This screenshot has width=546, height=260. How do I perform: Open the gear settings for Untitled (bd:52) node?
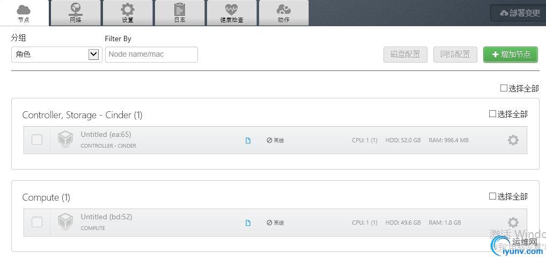click(x=513, y=223)
